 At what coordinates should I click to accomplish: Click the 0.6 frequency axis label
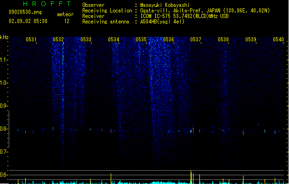tap(4, 175)
